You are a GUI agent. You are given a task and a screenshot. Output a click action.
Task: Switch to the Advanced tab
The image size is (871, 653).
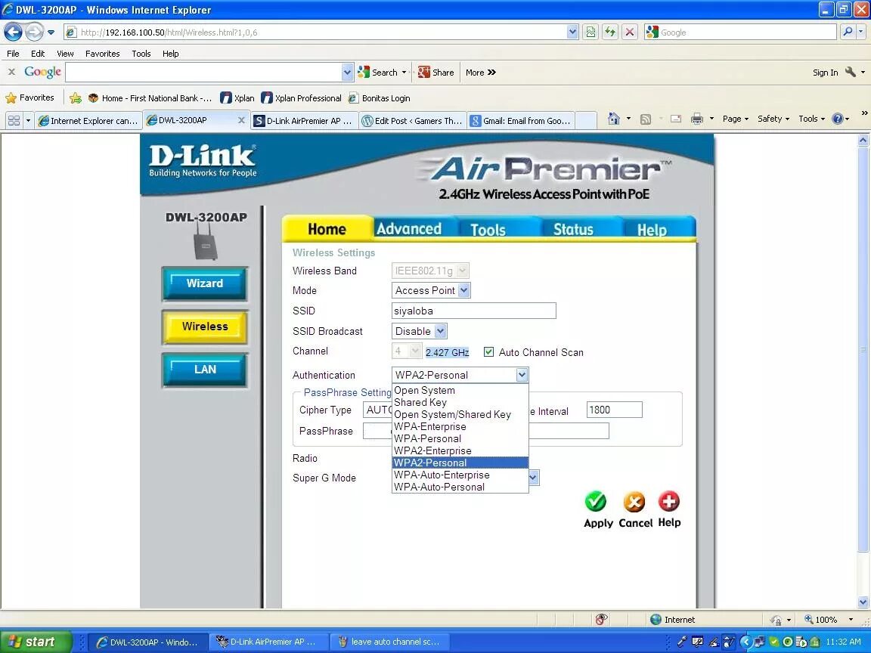(x=409, y=229)
